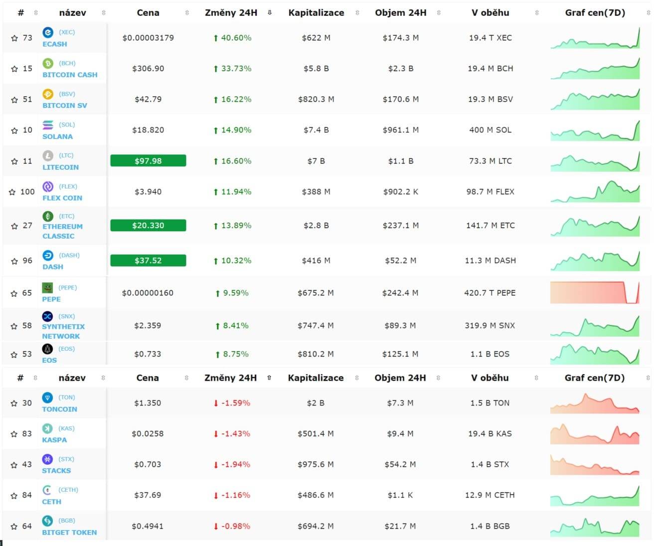Click the Toncoin logo
654x546 pixels.
tap(47, 398)
